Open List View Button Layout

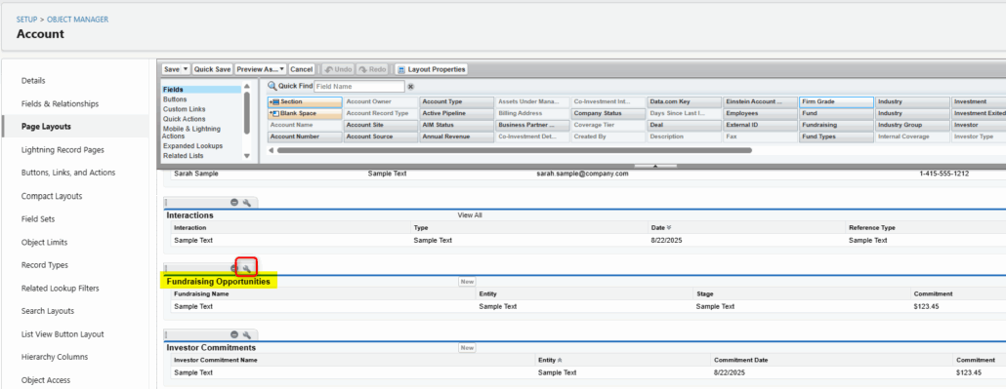[x=63, y=333]
